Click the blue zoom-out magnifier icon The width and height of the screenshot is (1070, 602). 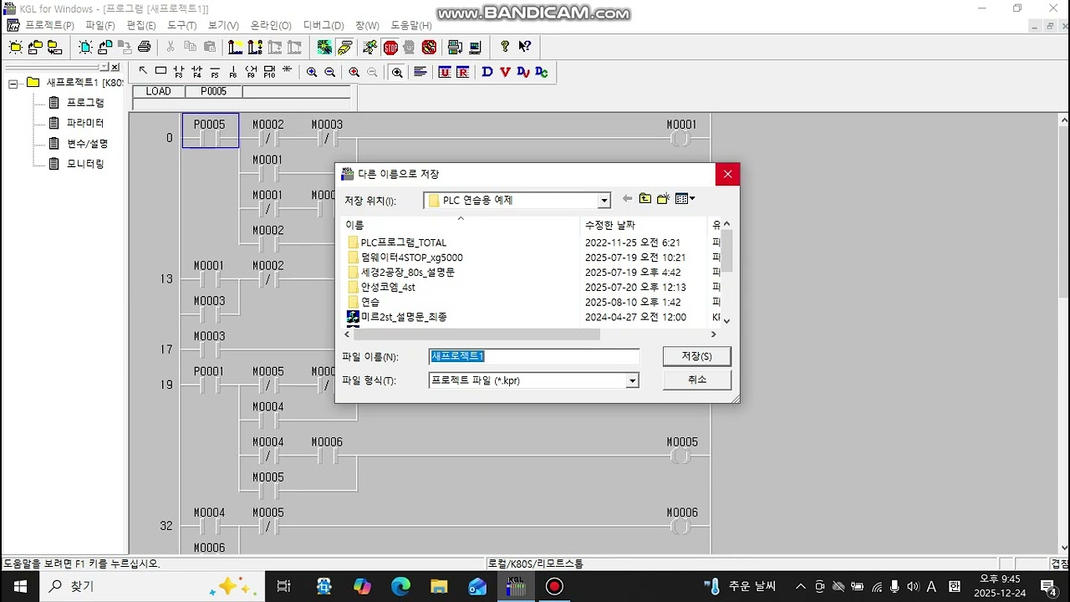click(x=330, y=72)
